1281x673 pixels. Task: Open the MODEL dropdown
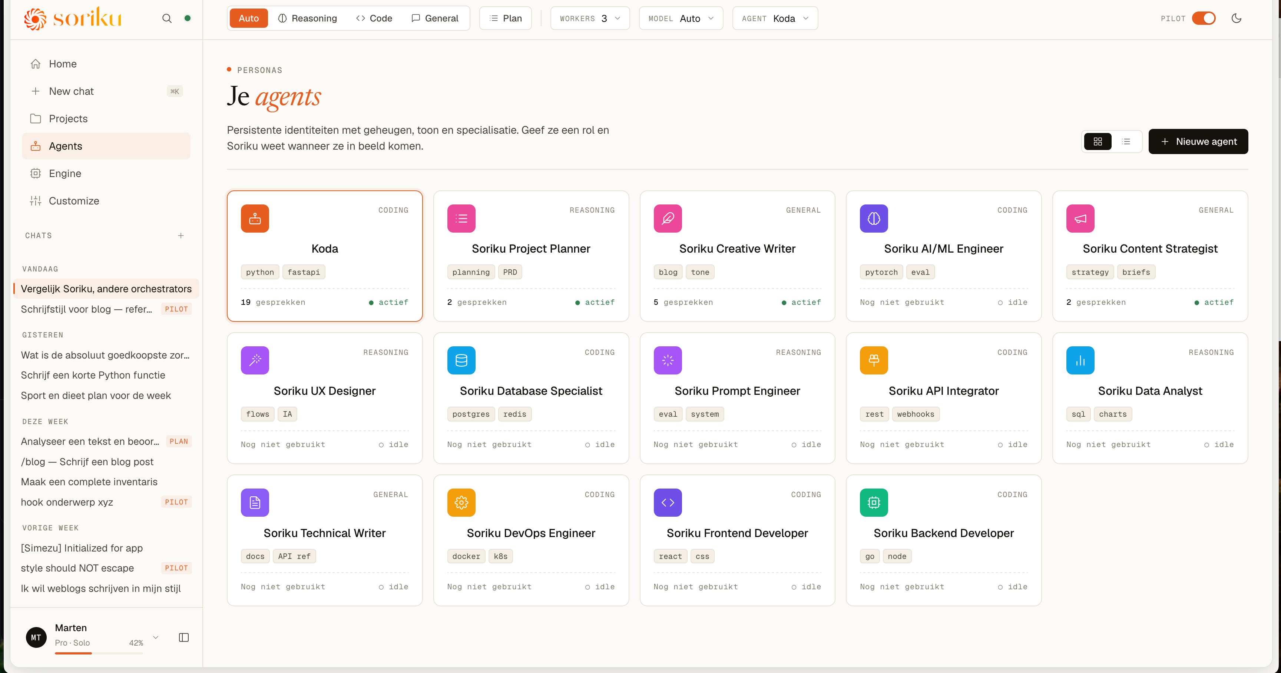click(x=681, y=19)
